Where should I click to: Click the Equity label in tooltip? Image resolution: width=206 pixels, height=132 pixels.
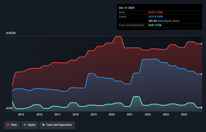point(123,17)
